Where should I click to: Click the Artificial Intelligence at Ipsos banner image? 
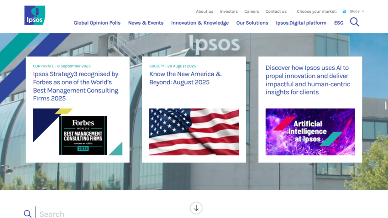click(310, 132)
